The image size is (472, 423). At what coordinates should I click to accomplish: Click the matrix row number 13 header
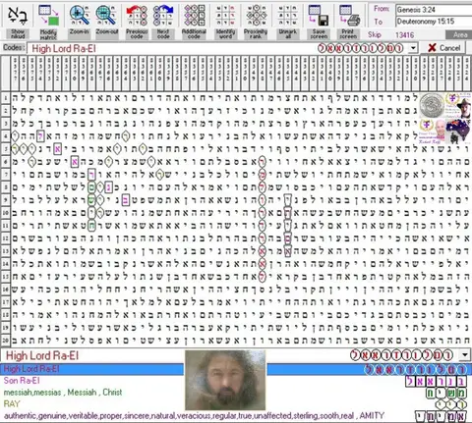pos(6,251)
